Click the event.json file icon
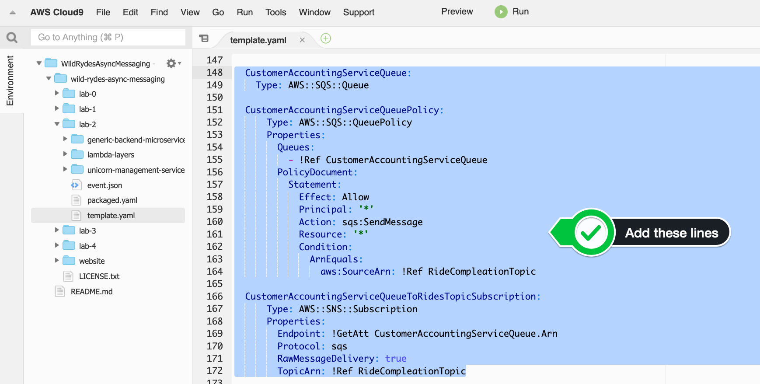 click(76, 185)
